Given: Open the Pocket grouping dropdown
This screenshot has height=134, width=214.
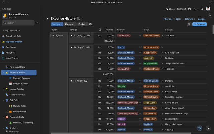Looking at the screenshot, I should (83, 24).
